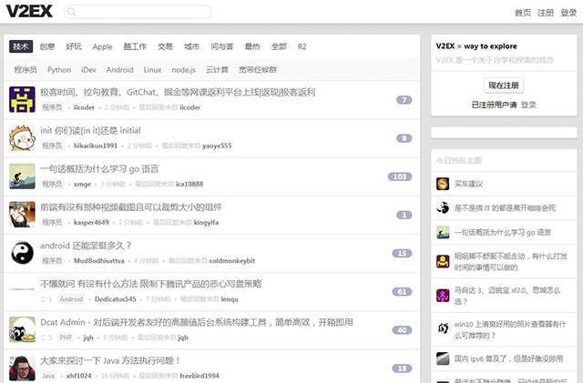
Task: Click the 现在注册 button
Action: [504, 85]
